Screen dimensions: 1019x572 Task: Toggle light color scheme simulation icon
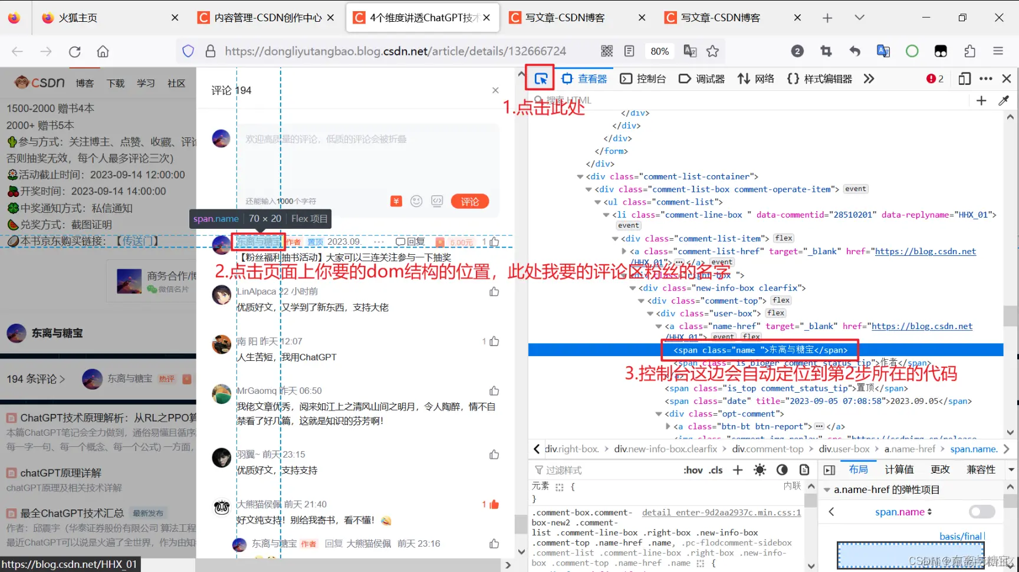pos(760,469)
